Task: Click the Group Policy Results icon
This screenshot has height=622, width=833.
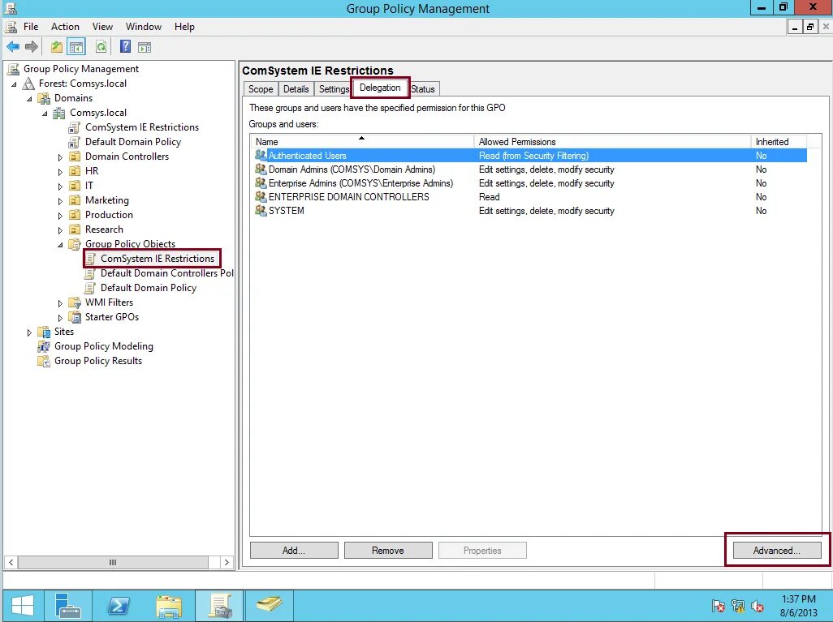Action: pyautogui.click(x=44, y=361)
